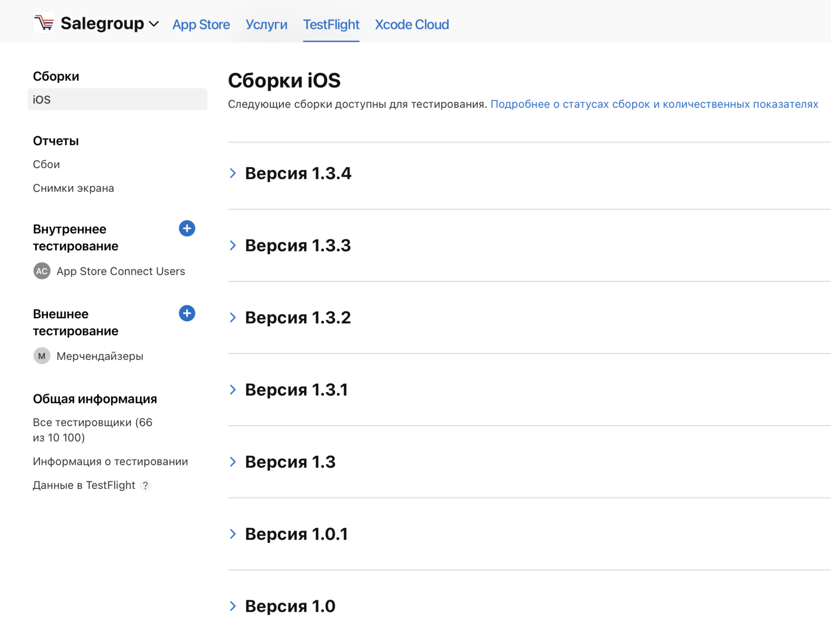831x640 pixels.
Task: Open Данные в TestFlight
Action: (x=84, y=485)
